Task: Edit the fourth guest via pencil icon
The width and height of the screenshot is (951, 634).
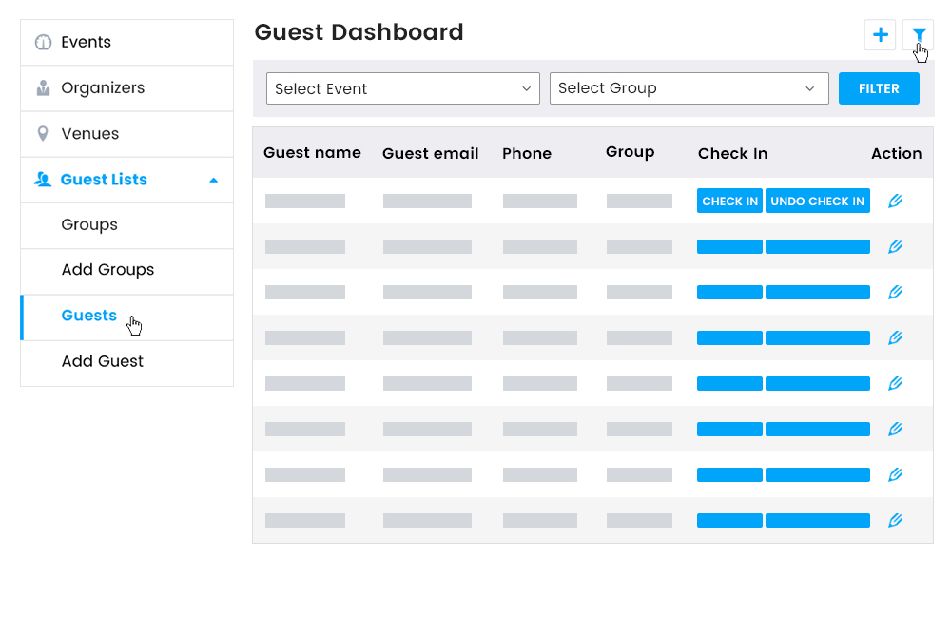Action: (895, 337)
